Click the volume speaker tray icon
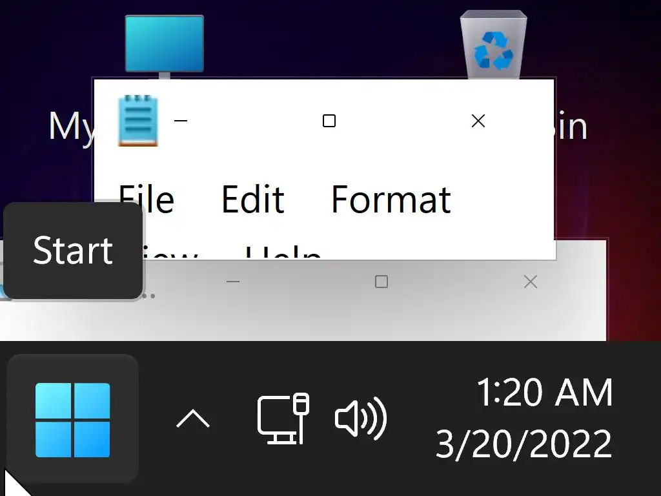Screen dimensions: 661x496 click(361, 418)
